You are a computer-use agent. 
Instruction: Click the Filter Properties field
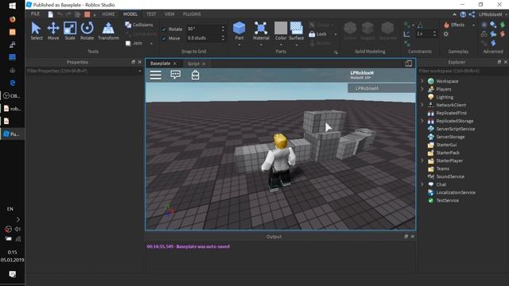tap(84, 71)
